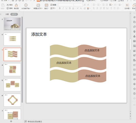Select slide 6 thumbnail with diamond shape
This screenshot has width=136, height=123.
coord(12,100)
